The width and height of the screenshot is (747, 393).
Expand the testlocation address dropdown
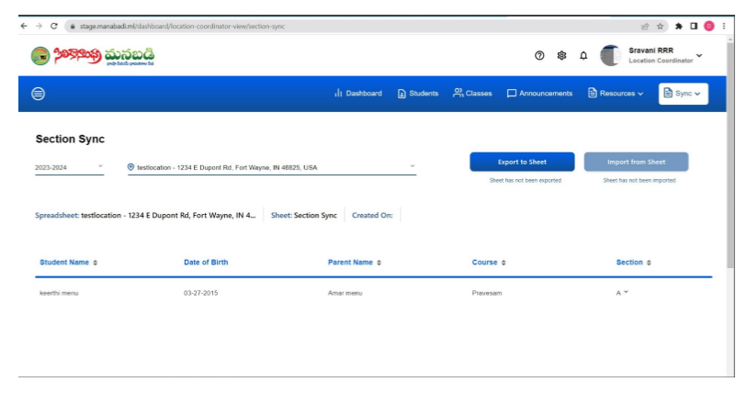point(271,168)
